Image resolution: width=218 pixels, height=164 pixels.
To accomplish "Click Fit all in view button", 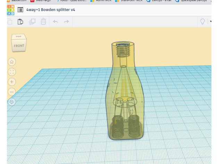I will 12,72.
